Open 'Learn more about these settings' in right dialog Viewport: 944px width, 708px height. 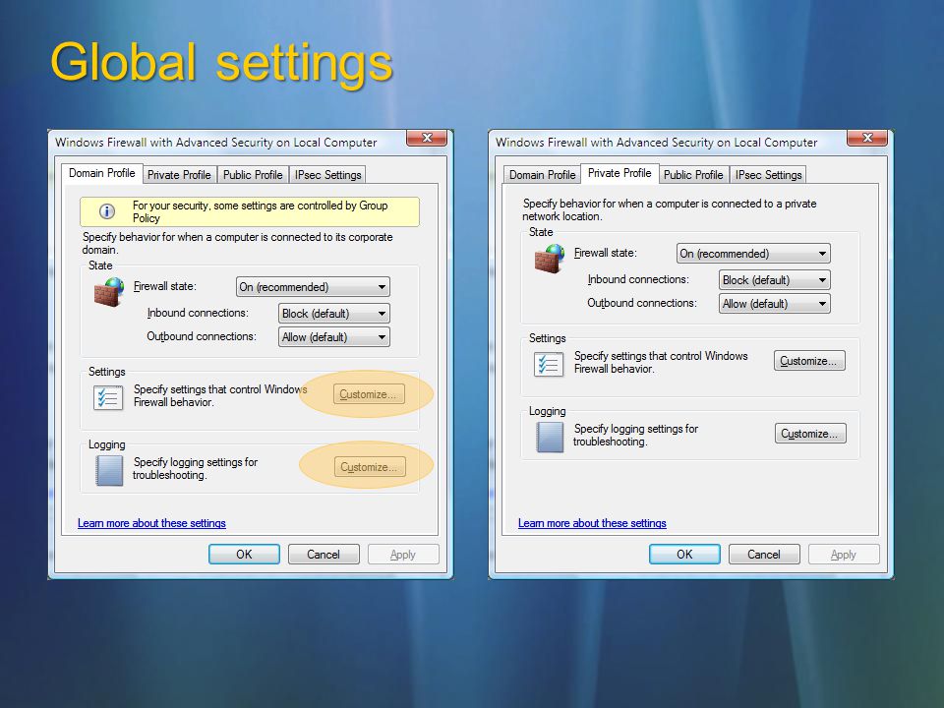tap(592, 523)
